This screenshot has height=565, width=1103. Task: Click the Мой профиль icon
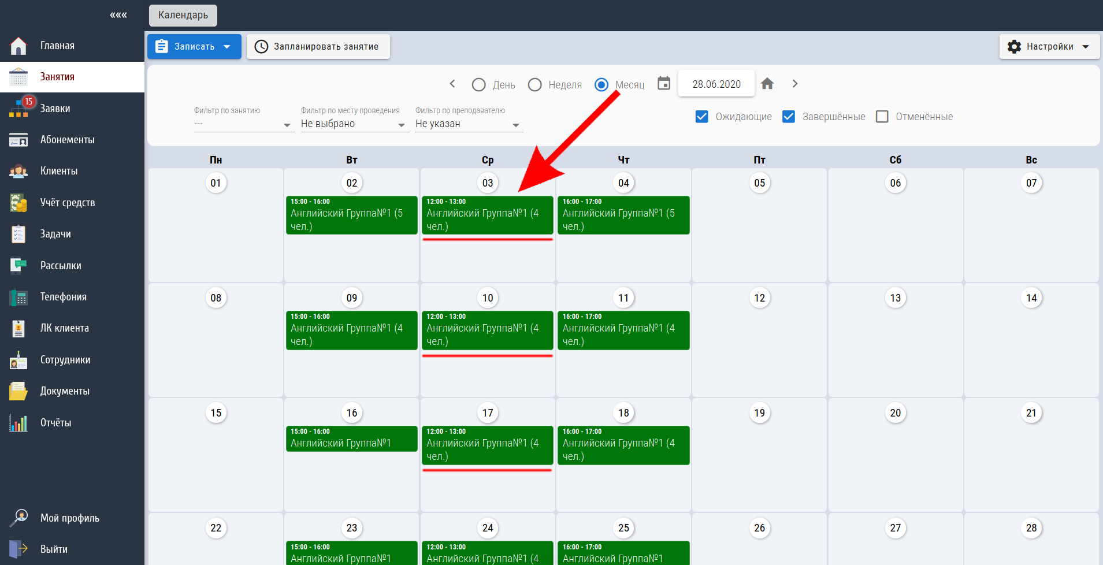18,518
